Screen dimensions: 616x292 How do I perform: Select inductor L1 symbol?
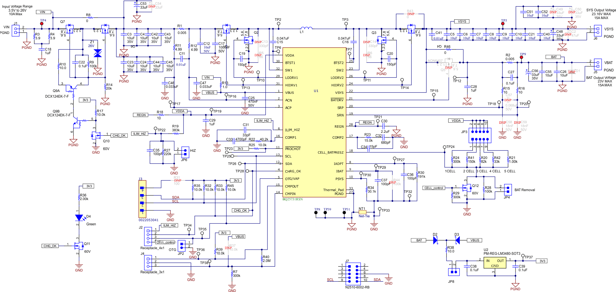tap(305, 28)
